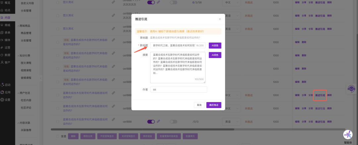This screenshot has width=358, height=145.
Task: Click the 批量拷贝 button
Action: (190, 136)
